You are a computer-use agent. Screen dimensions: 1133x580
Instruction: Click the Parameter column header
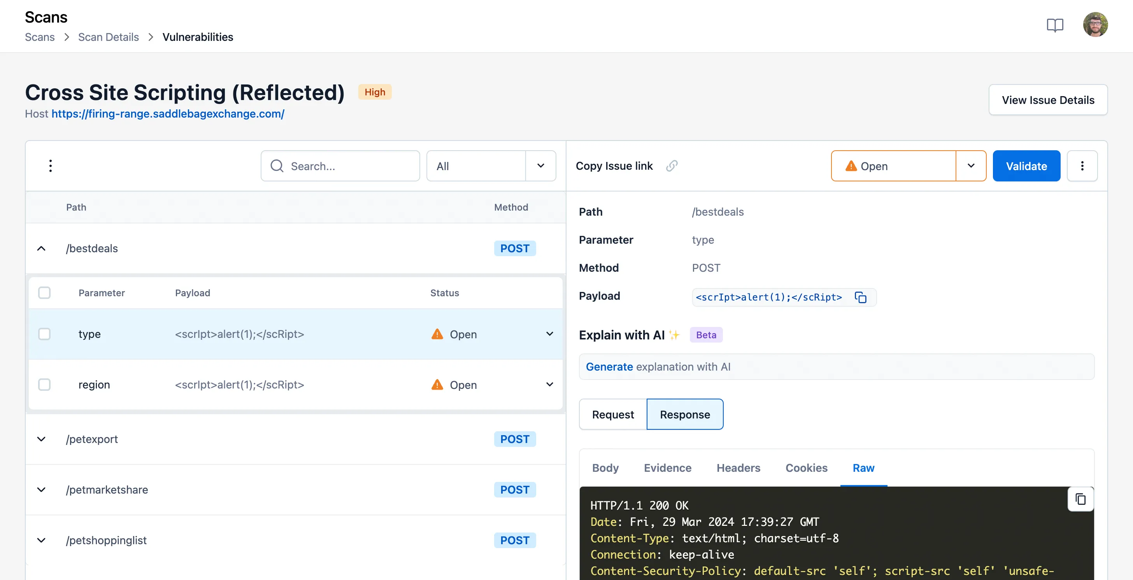tap(102, 293)
